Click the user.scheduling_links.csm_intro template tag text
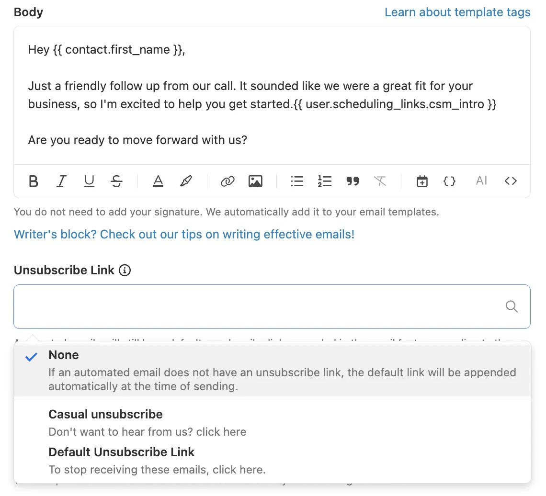546x496 pixels. [x=395, y=104]
